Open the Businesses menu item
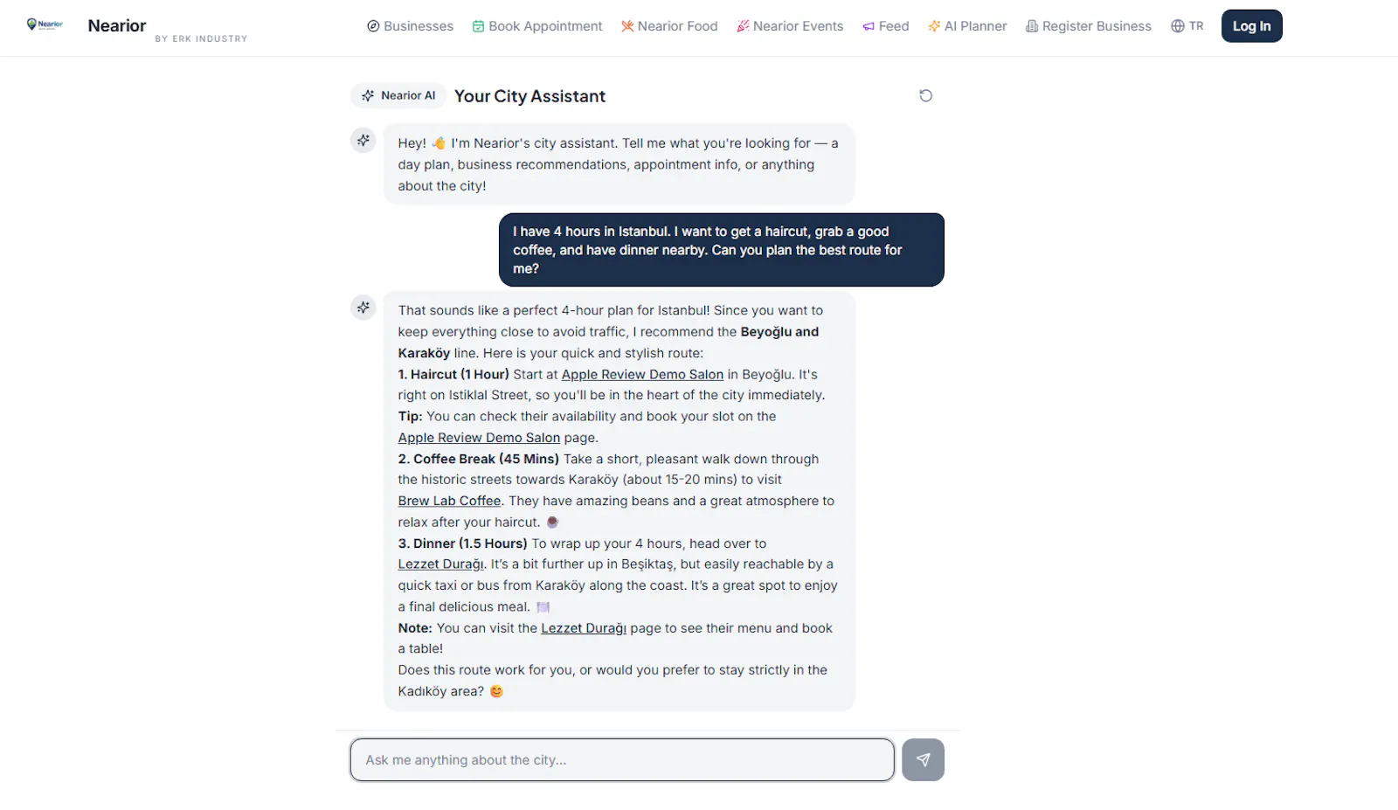Image resolution: width=1398 pixels, height=810 pixels. [410, 26]
